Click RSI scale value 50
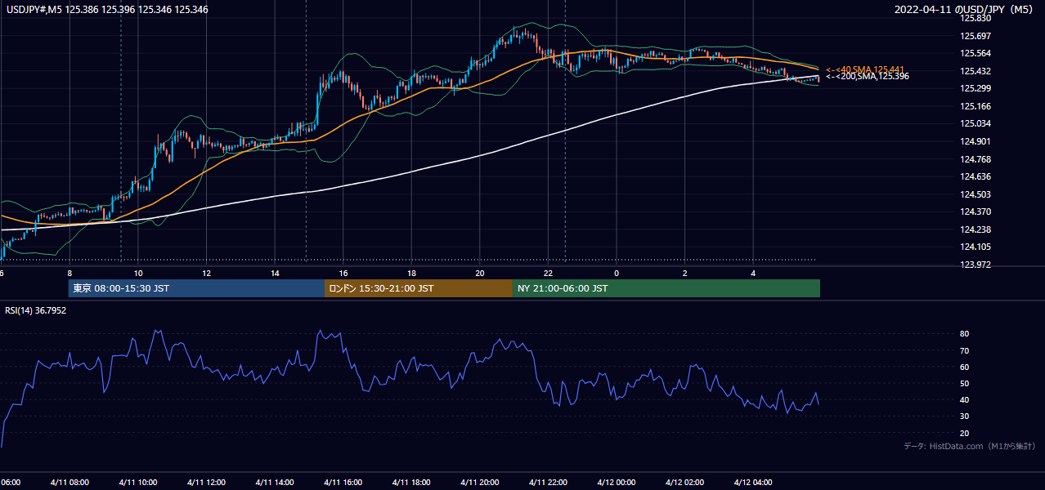Viewport: 1045px width, 490px height. 965,383
